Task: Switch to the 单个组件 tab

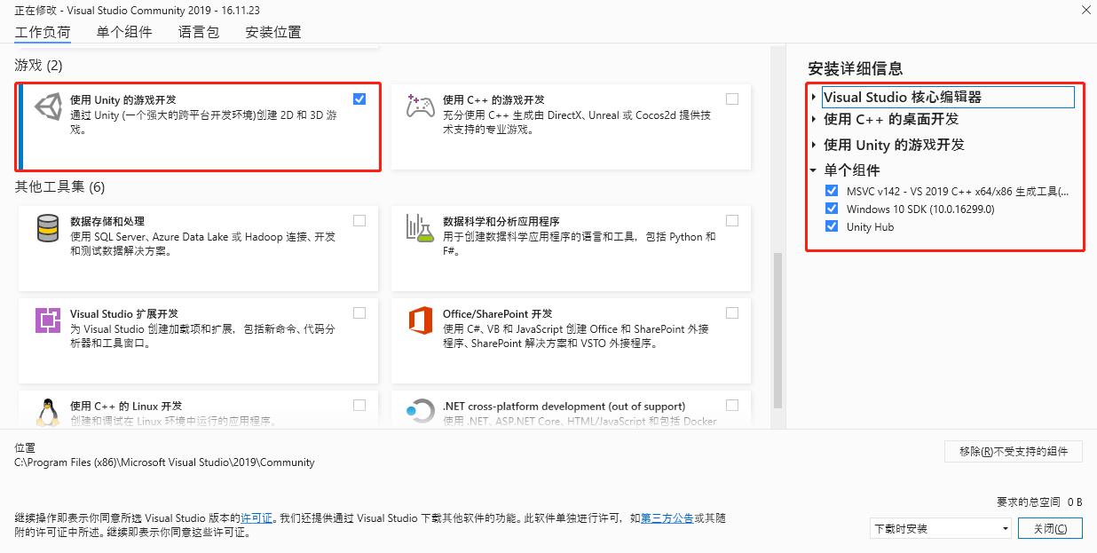Action: [x=124, y=32]
